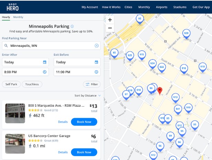This screenshot has height=160, width=212.
Task: Click Get Our App link
Action: click(201, 7)
